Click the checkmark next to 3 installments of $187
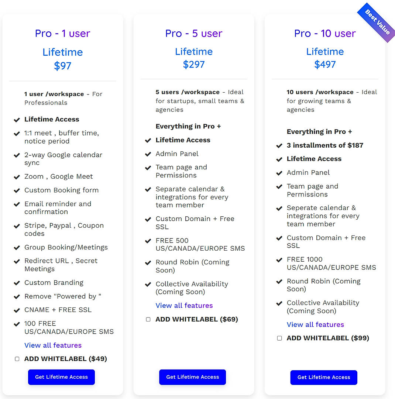The width and height of the screenshot is (395, 399). click(279, 145)
